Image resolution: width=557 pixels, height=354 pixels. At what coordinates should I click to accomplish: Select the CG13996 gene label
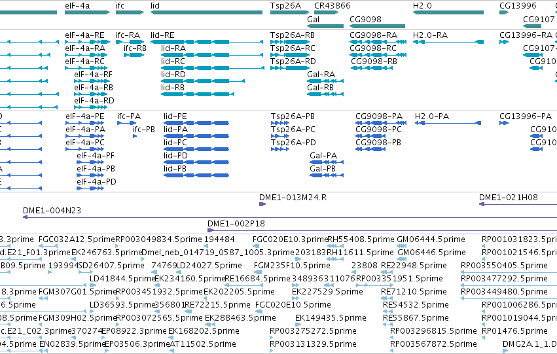coord(518,6)
